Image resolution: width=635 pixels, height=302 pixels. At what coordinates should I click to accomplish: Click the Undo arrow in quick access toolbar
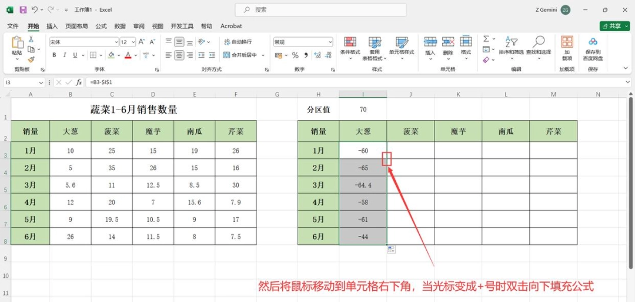pyautogui.click(x=35, y=9)
